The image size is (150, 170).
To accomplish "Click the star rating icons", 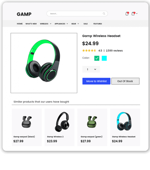I will coord(89,51).
